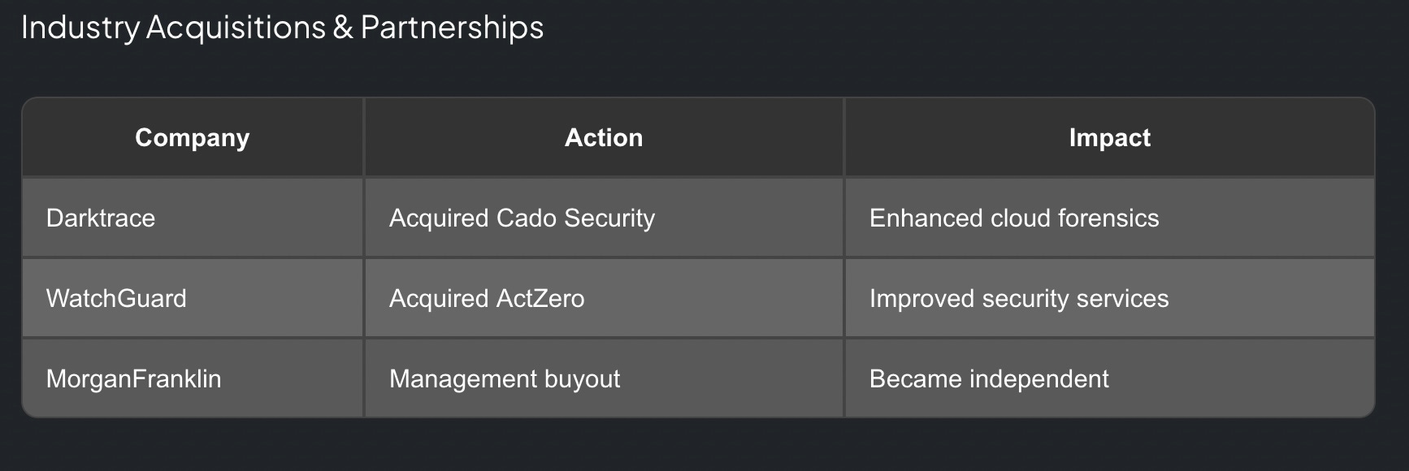Click the Darktrace company cell

[x=193, y=218]
